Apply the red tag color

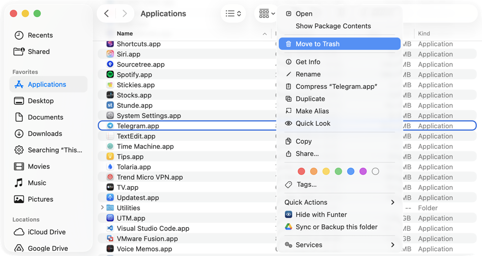tap(301, 171)
